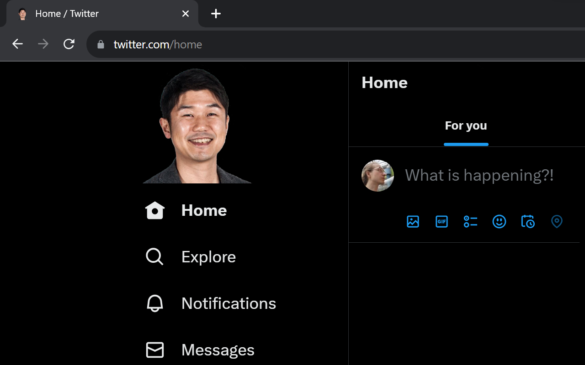Viewport: 585px width, 365px height.
Task: Open Messages via the envelope icon
Action: coord(154,350)
